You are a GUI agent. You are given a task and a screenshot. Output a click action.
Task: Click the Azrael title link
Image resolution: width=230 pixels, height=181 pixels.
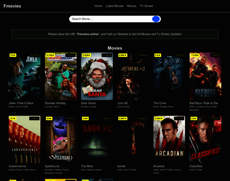pos(121,166)
